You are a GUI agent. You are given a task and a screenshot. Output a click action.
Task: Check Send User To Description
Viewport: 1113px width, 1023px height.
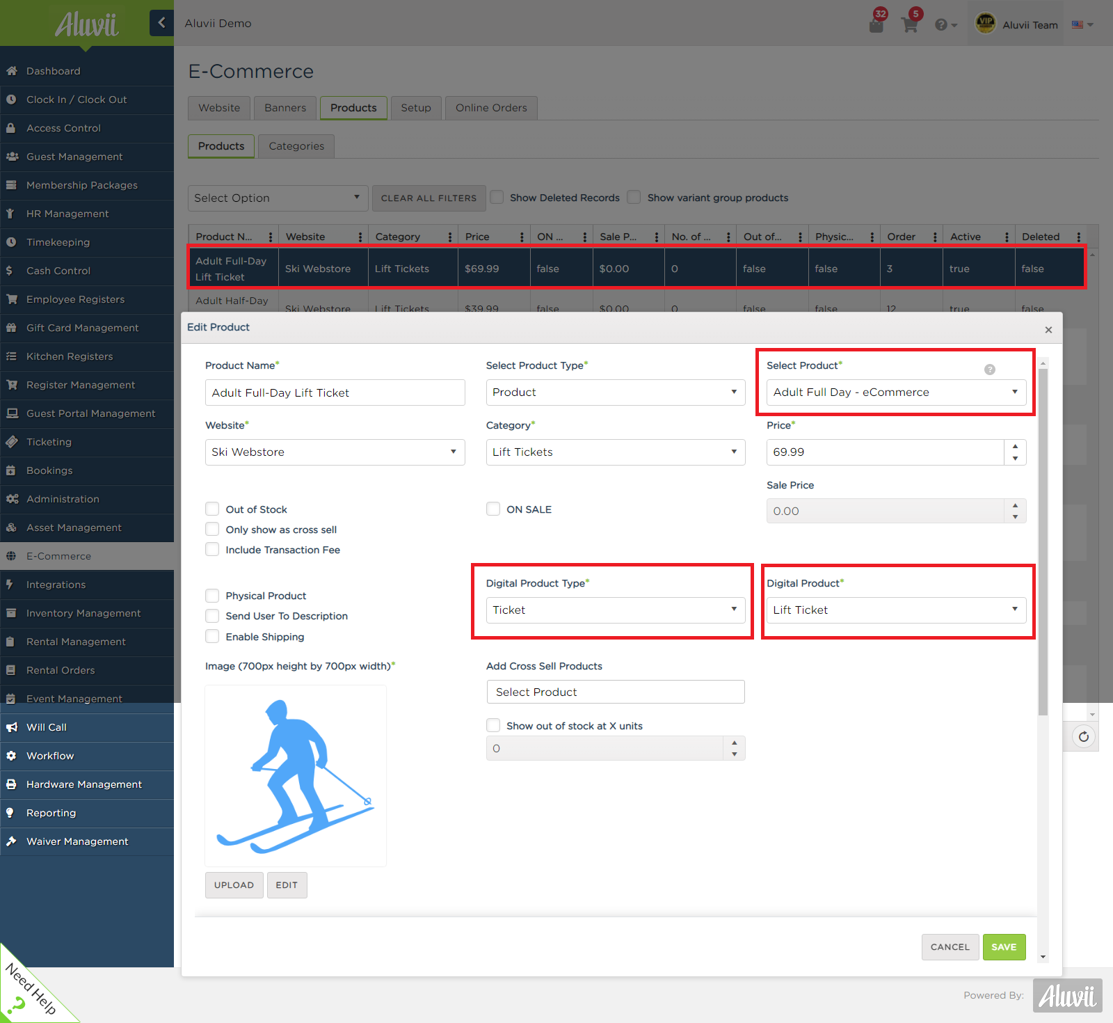coord(212,615)
